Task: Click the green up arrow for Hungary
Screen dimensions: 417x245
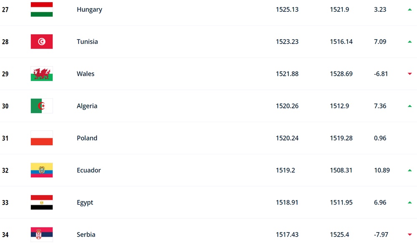Action: tap(409, 10)
